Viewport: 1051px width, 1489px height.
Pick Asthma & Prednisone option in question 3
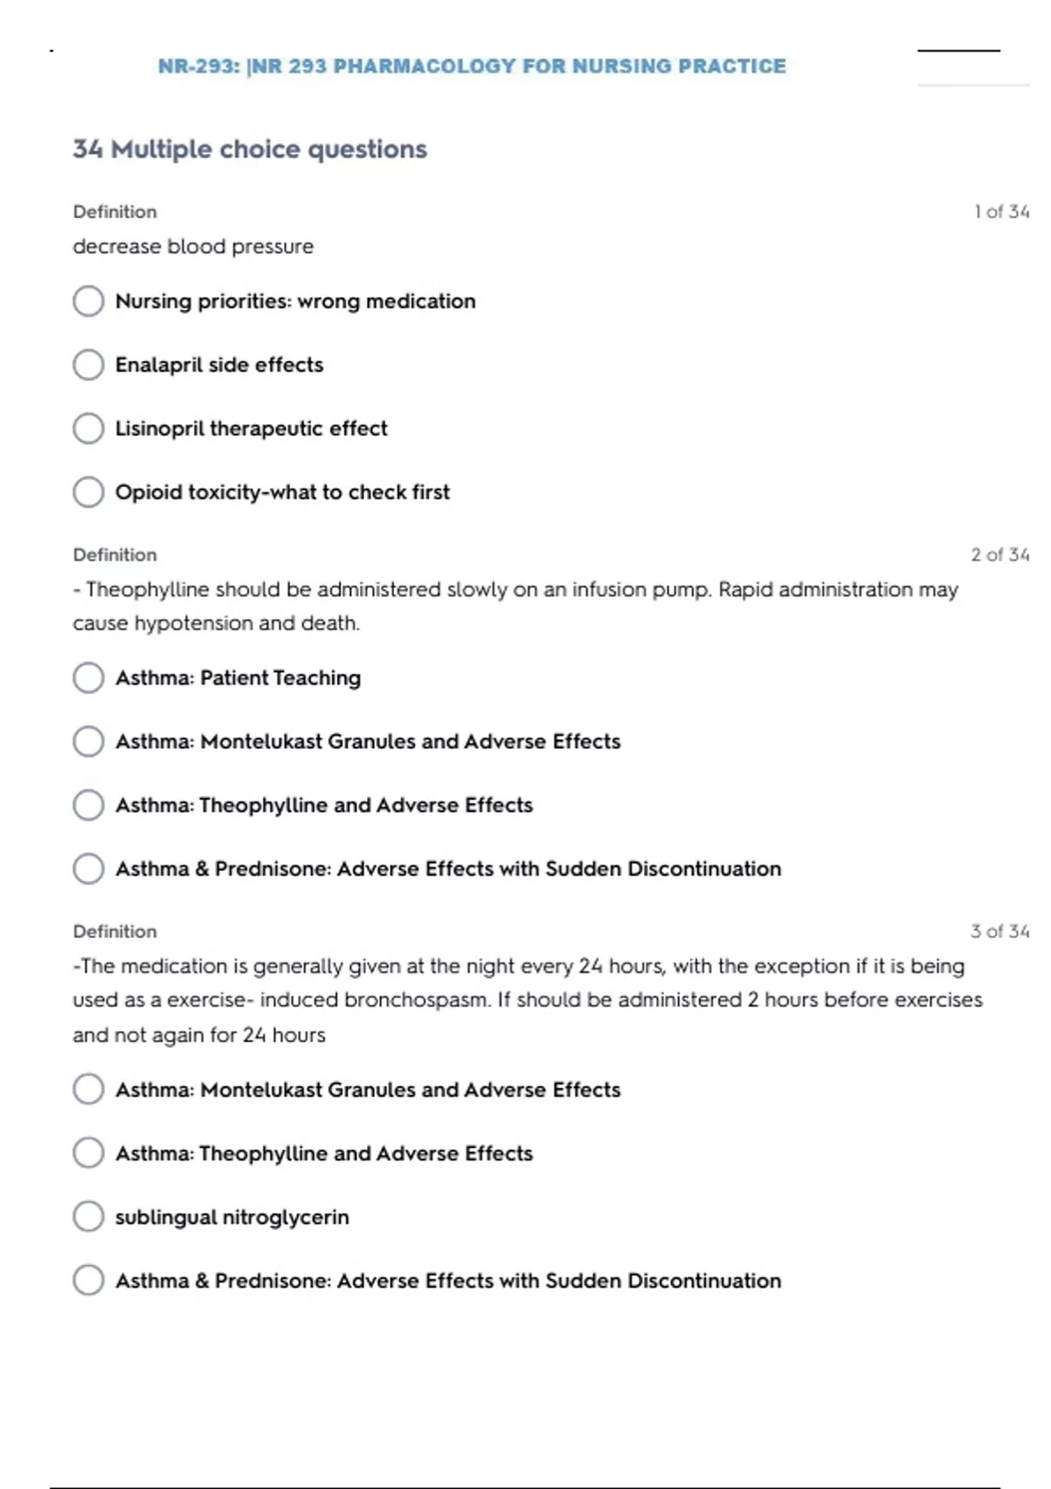pyautogui.click(x=88, y=1281)
